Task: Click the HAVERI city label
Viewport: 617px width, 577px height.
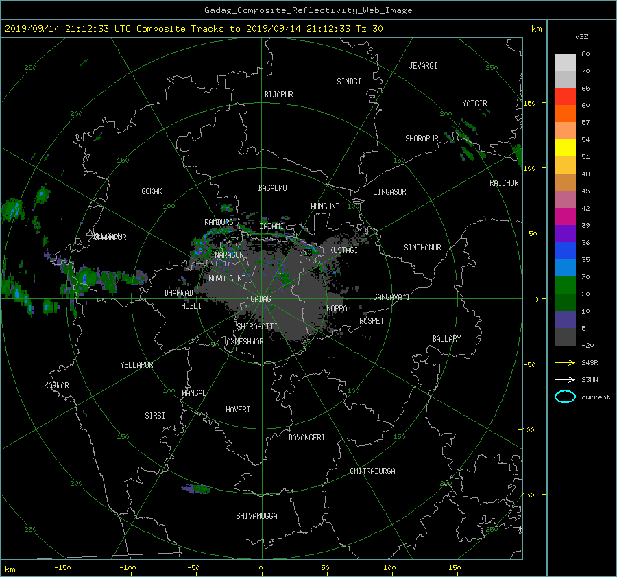Action: pyautogui.click(x=238, y=410)
